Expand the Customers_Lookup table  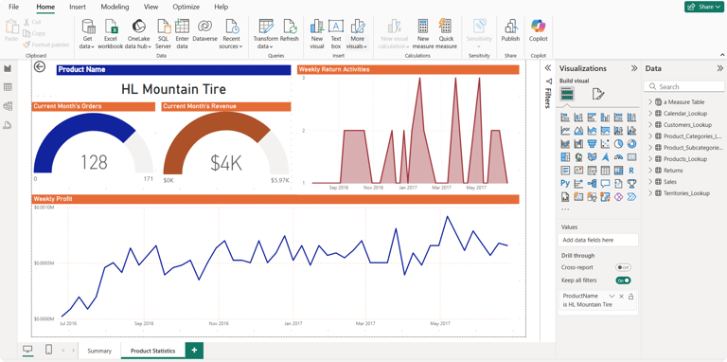coord(650,125)
